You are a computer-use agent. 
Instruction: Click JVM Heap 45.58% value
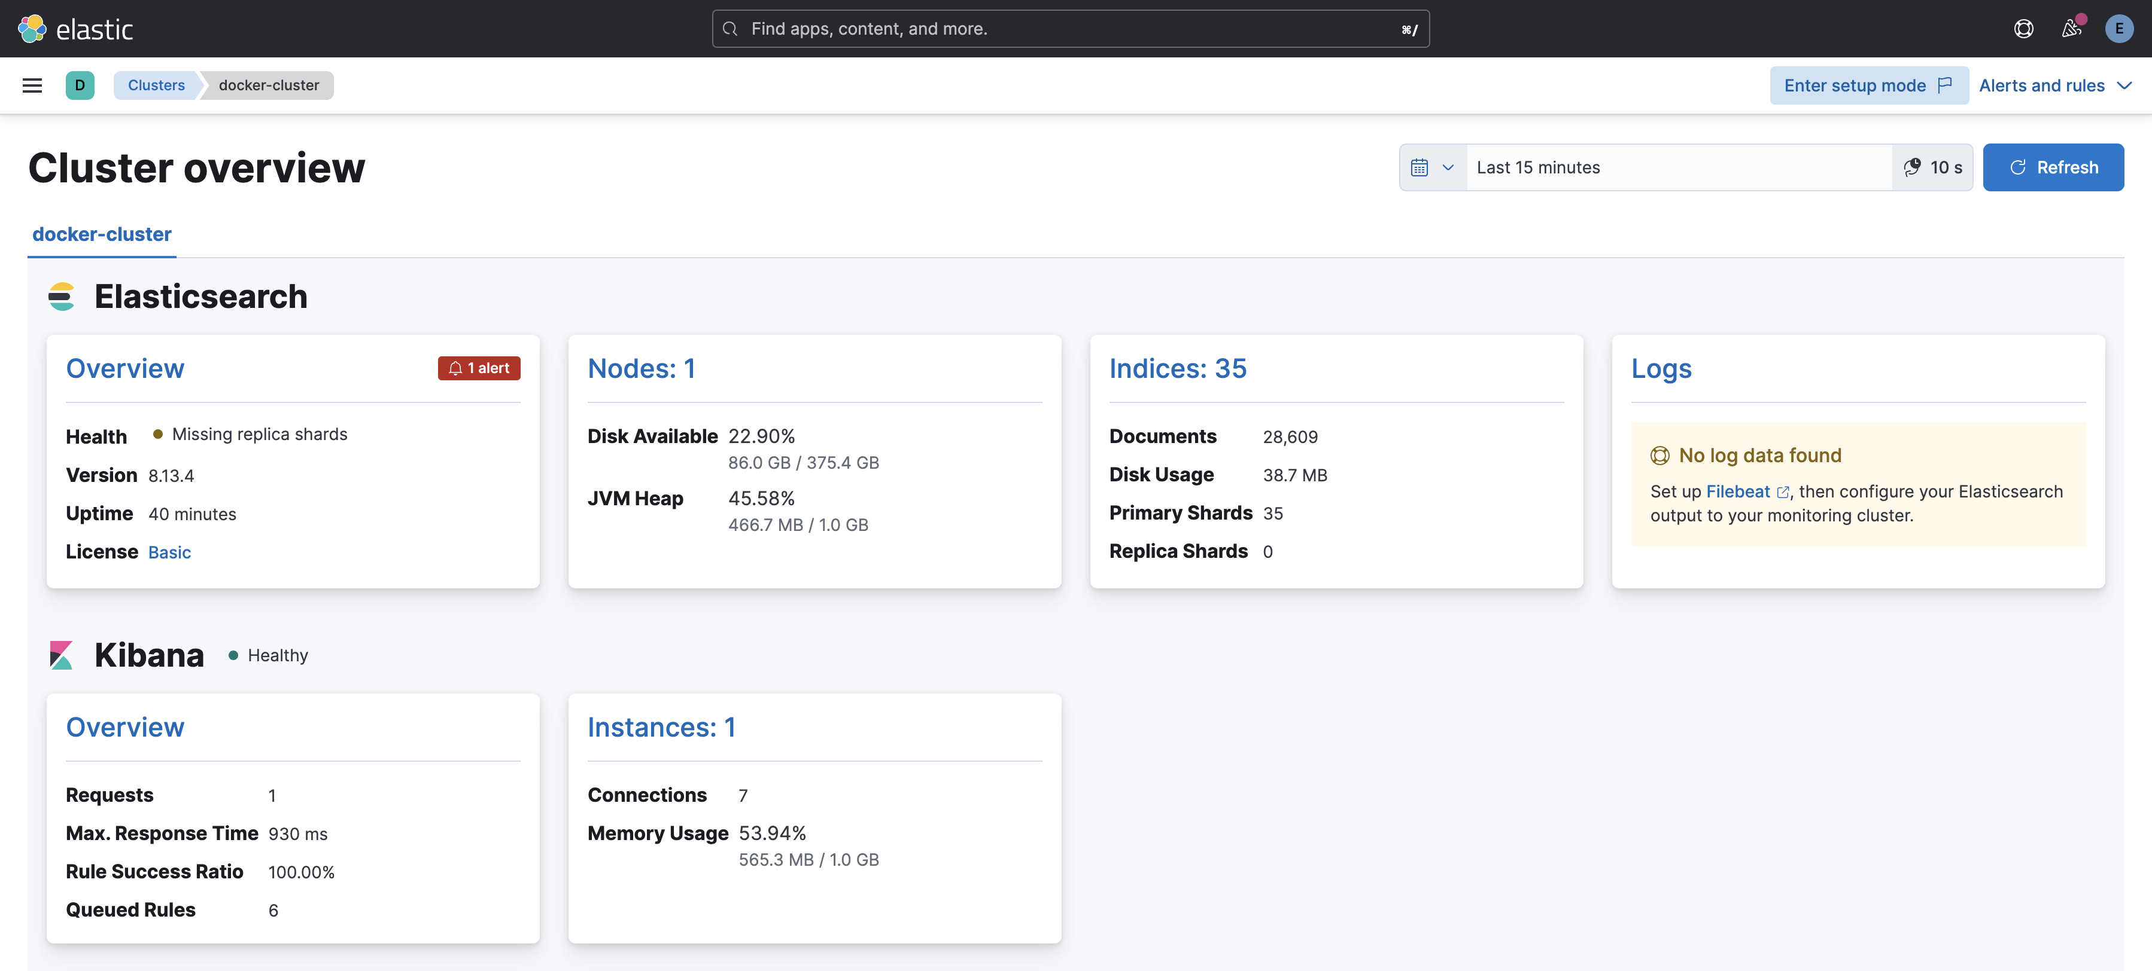point(761,499)
